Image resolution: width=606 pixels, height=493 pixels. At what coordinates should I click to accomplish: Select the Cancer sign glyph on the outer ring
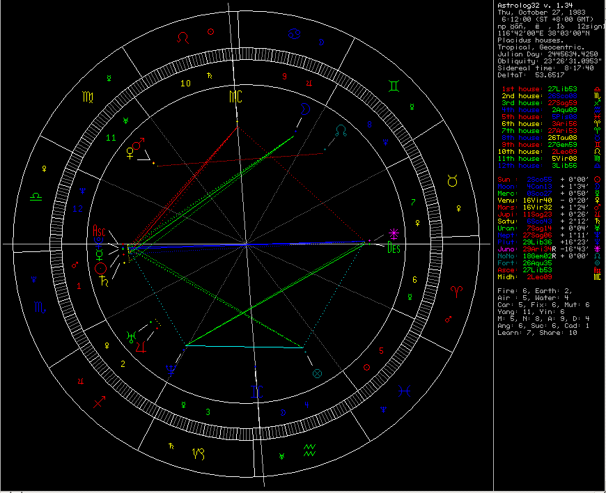pos(295,32)
